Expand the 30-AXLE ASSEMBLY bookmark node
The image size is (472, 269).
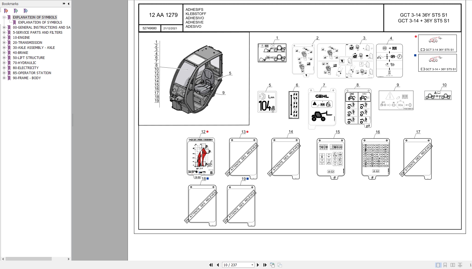(4, 47)
